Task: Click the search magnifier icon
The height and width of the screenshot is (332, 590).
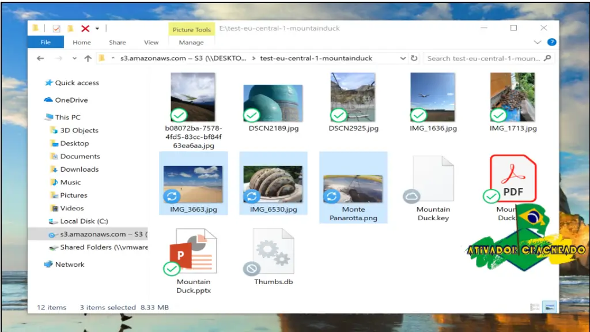Action: pyautogui.click(x=547, y=58)
